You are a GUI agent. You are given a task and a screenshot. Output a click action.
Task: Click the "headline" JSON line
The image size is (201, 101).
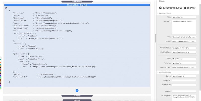pyautogui.click(x=33, y=18)
